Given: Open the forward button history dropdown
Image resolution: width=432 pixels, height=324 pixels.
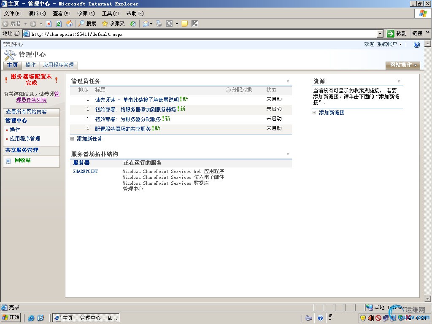Looking at the screenshot, I should [41, 24].
